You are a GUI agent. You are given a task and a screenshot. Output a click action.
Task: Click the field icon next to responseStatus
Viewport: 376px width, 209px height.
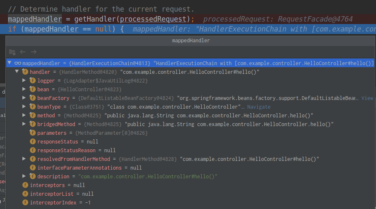pos(33,141)
